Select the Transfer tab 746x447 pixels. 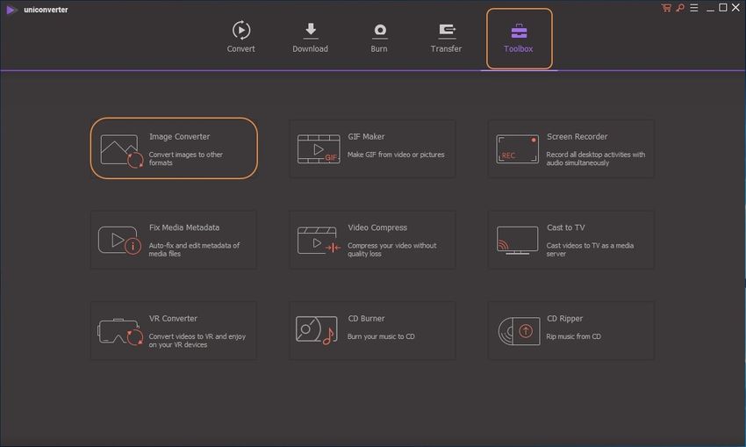tap(446, 38)
